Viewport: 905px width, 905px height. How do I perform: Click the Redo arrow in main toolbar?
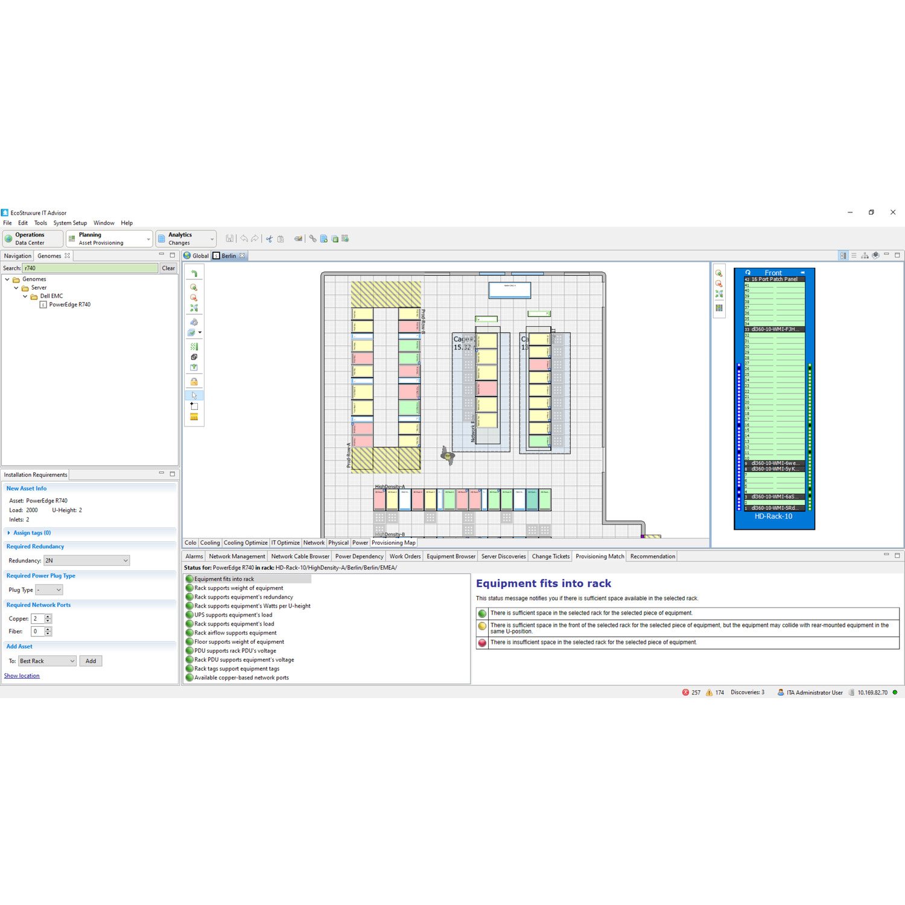point(255,239)
